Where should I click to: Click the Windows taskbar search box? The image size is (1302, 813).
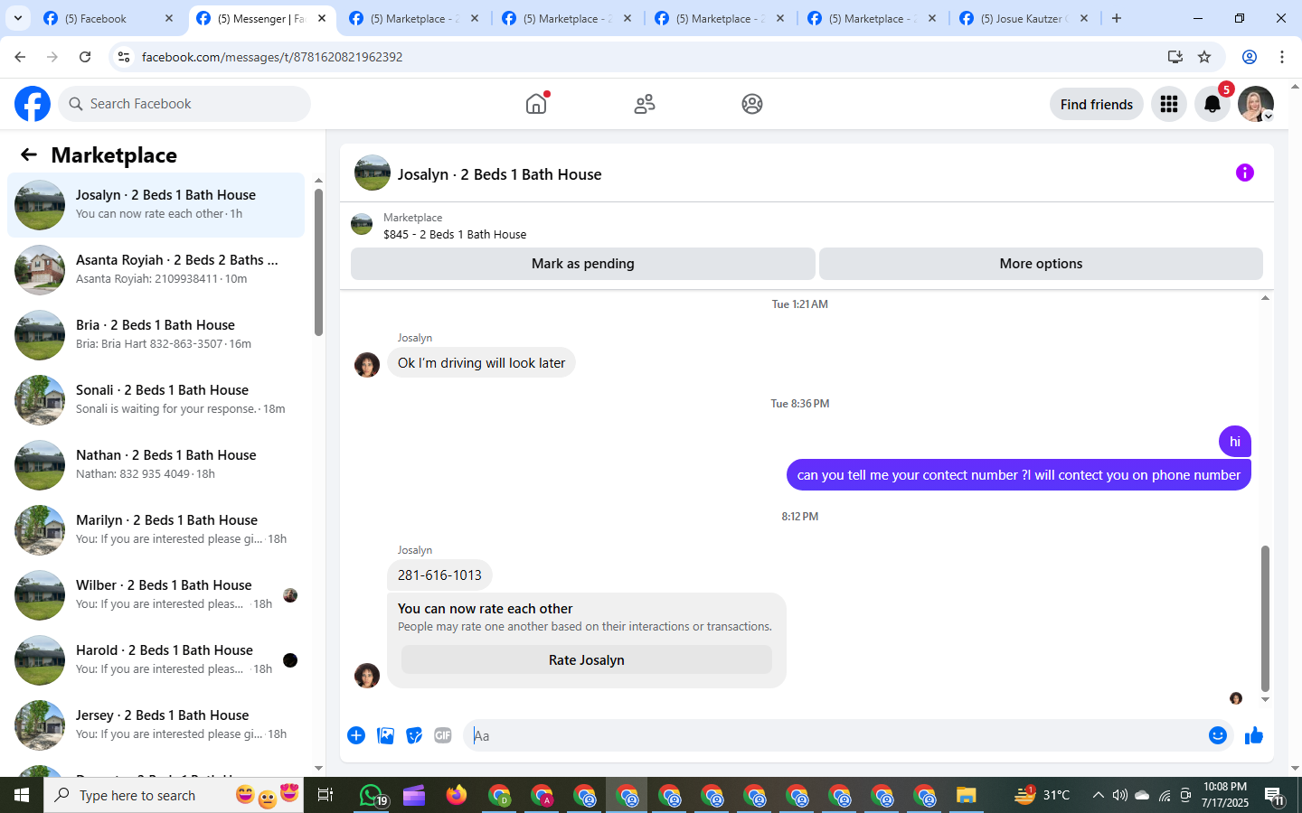174,795
